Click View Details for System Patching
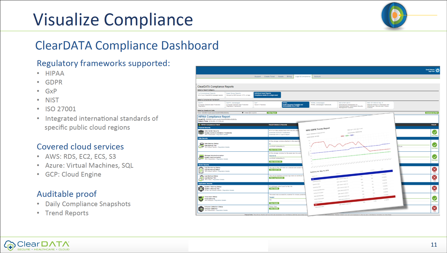This screenshot has width=447, height=253. tap(274, 189)
